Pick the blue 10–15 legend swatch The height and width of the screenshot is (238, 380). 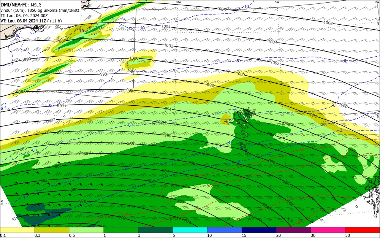pos(225,230)
